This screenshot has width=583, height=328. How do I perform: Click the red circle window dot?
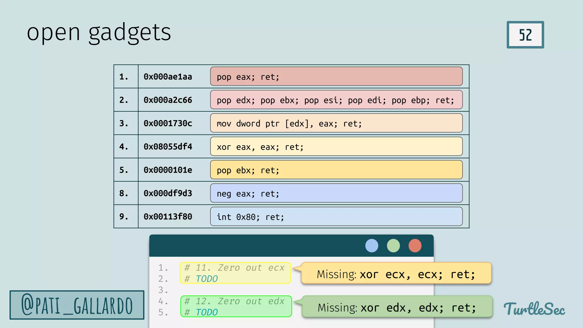point(415,245)
